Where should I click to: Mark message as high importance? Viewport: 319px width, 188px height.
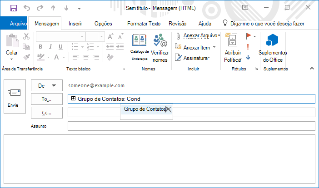click(x=248, y=47)
